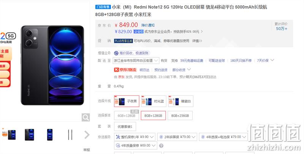Select the 镜瓷白 color swatch
304x154 pixels.
(x=180, y=101)
